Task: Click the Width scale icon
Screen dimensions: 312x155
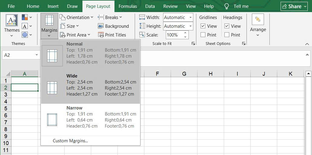Action: pos(142,17)
